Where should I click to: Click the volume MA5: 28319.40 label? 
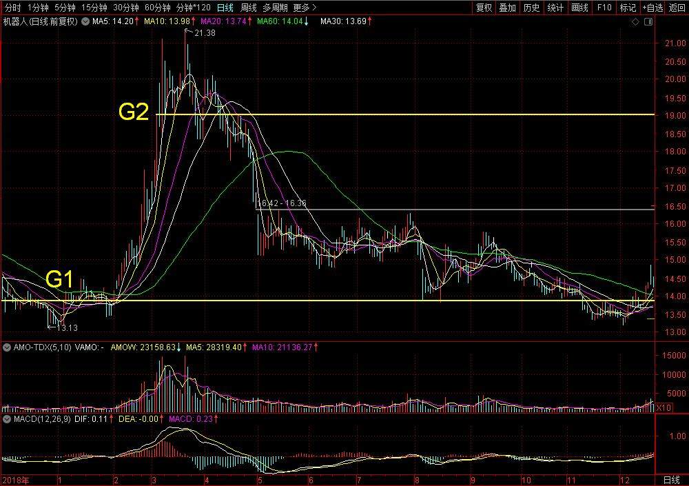click(x=216, y=347)
